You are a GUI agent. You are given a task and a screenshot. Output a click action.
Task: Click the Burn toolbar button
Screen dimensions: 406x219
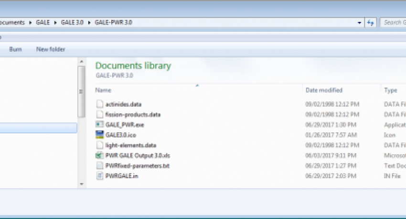[15, 49]
